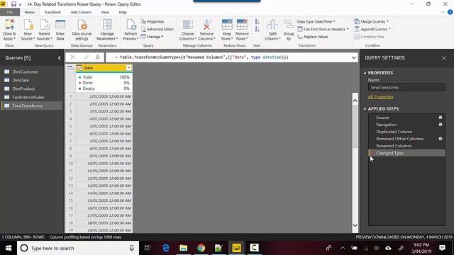Close the Query Settings pane
This screenshot has width=454, height=255.
pyautogui.click(x=444, y=58)
